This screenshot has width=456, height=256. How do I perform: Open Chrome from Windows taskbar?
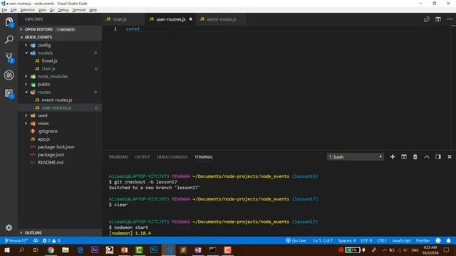[51, 250]
